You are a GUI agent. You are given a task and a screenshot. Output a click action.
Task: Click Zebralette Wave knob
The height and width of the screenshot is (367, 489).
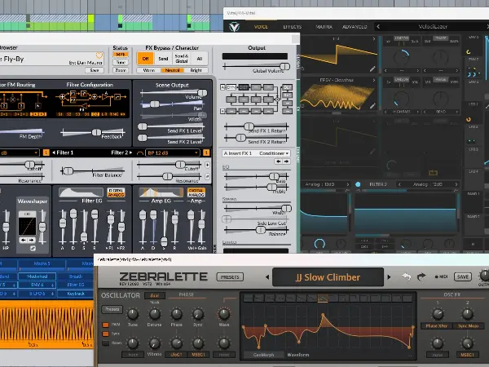(224, 314)
